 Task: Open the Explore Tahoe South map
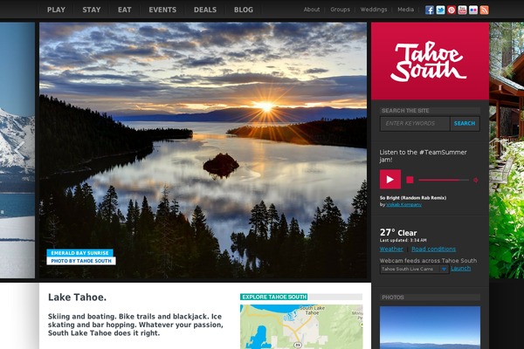[301, 326]
